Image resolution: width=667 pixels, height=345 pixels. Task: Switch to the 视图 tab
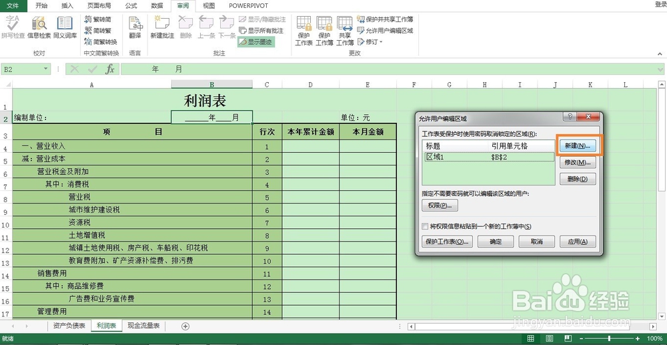(208, 5)
